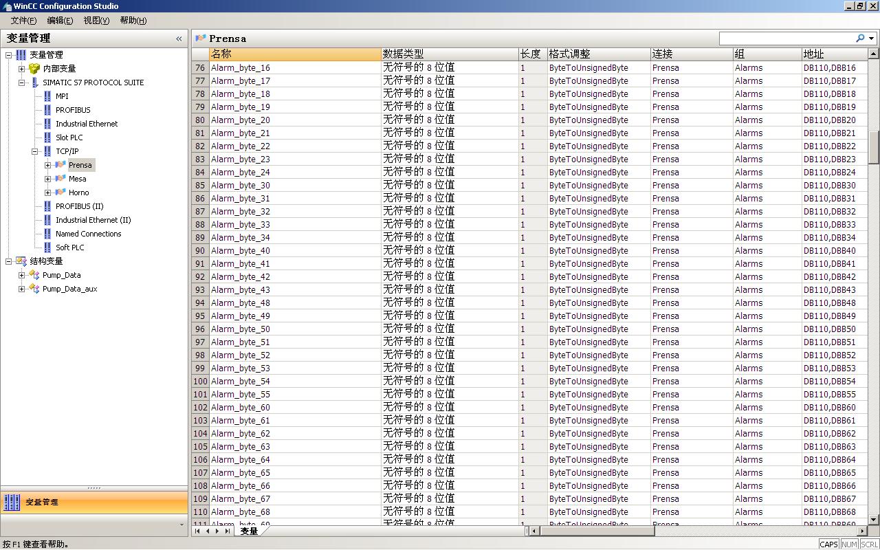Expand the Prensa connection node
Screen dimensions: 880x550
point(47,165)
